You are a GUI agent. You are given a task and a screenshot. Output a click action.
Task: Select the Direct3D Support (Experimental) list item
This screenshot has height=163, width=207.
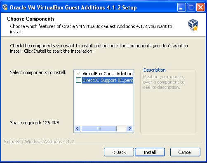(108, 80)
